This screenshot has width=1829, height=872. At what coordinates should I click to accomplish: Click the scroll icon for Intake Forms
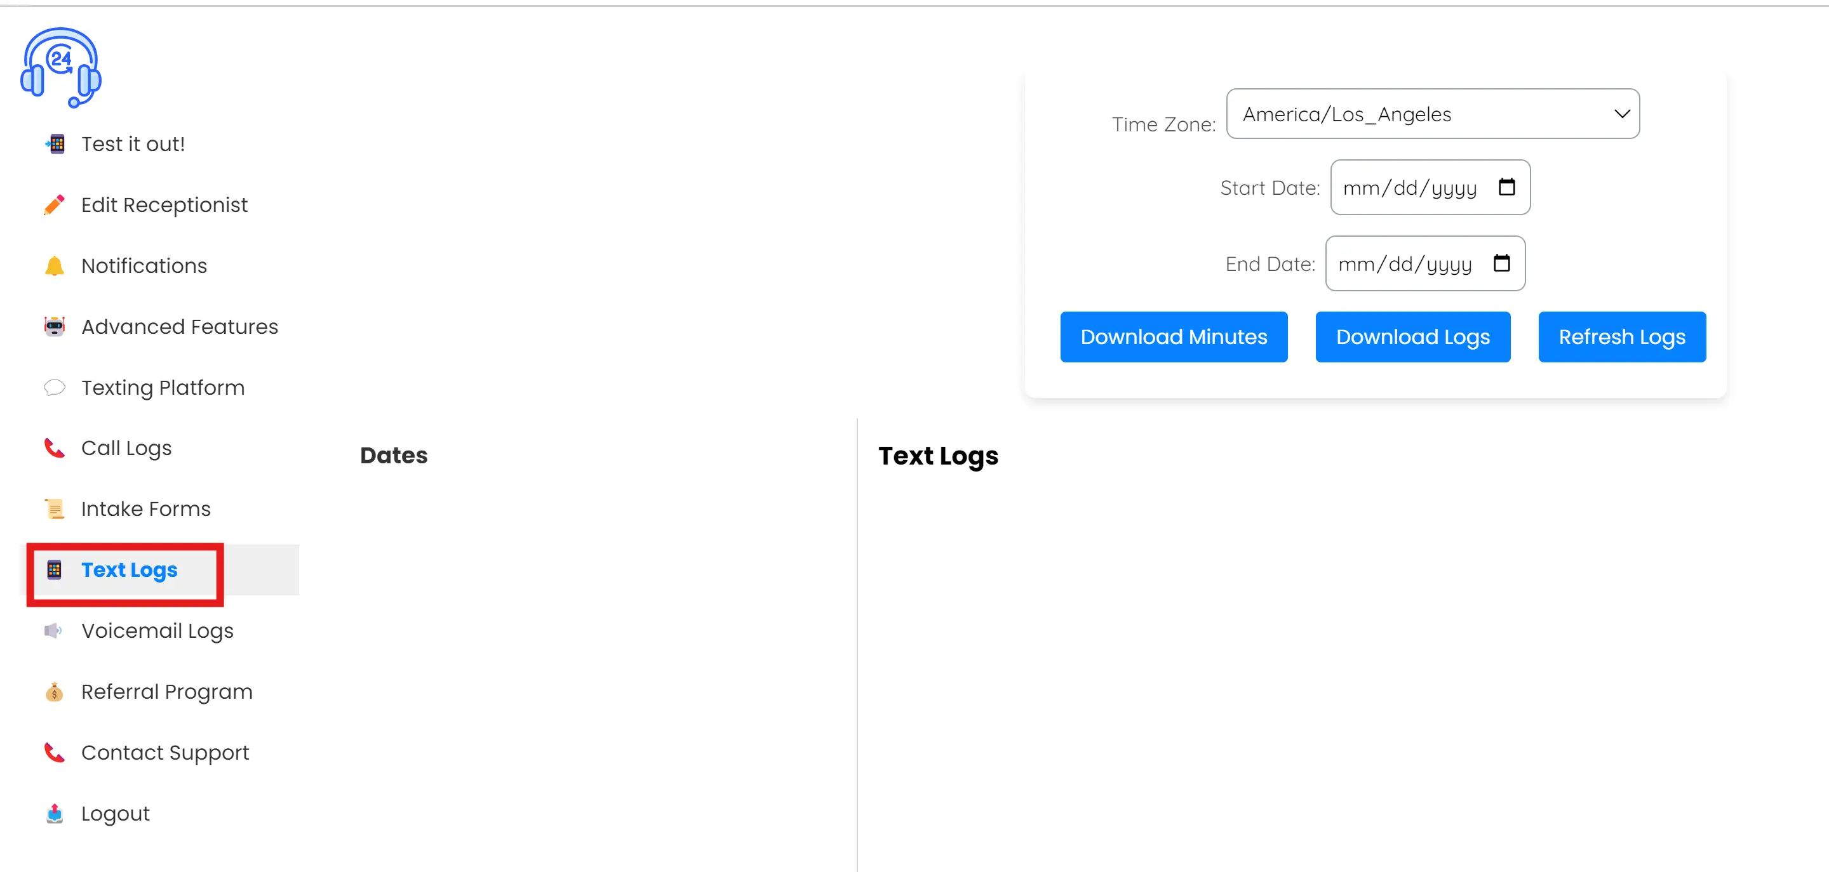[x=54, y=509]
